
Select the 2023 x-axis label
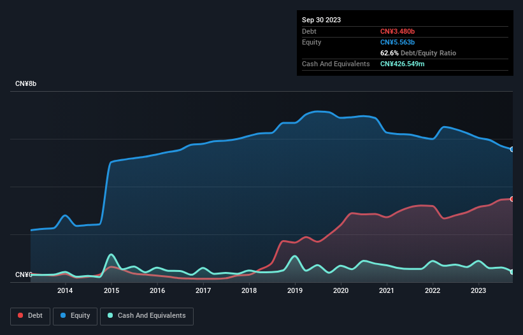[x=479, y=291]
